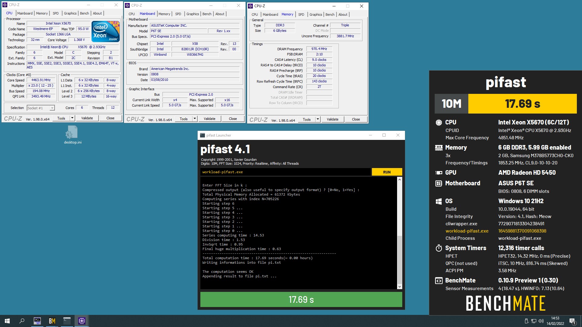Click Close button in the CPU window
The height and width of the screenshot is (327, 582).
pos(110,118)
